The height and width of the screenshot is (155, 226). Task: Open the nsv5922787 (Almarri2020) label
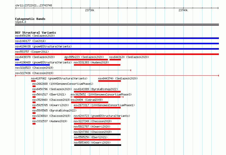pyautogui.click(x=92, y=126)
